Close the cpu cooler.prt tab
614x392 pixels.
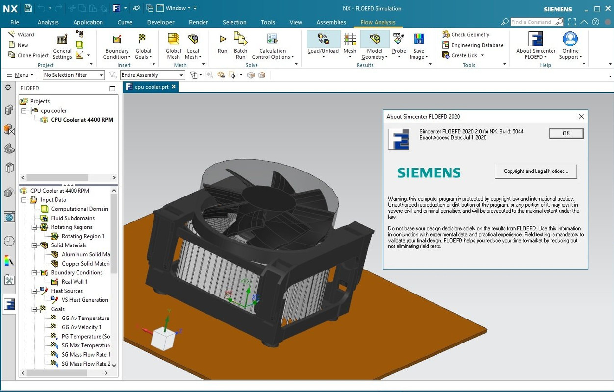pyautogui.click(x=174, y=87)
